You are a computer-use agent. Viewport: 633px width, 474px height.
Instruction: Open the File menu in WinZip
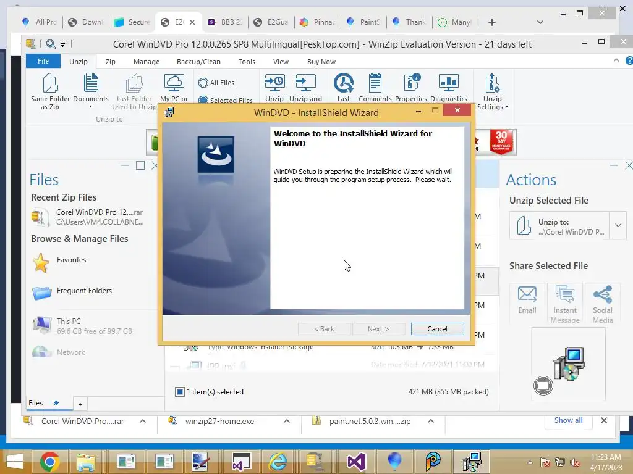click(x=43, y=61)
